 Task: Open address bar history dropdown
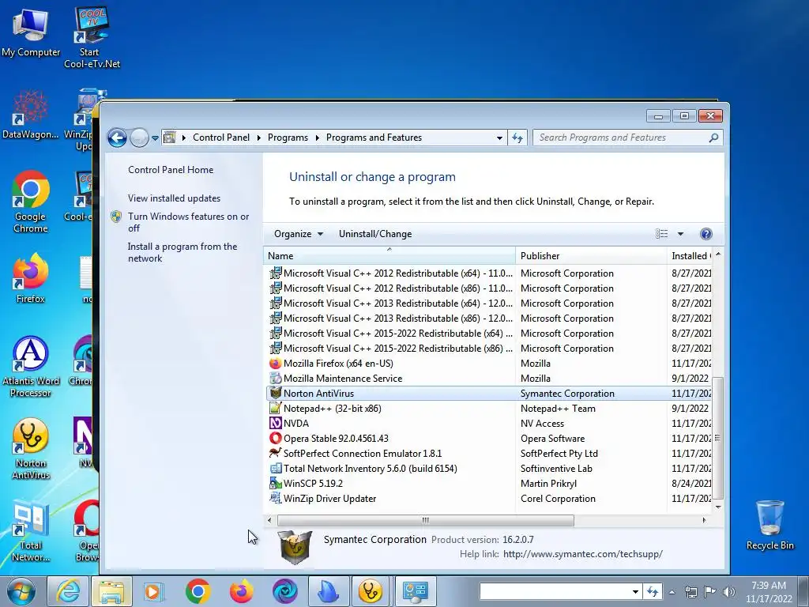[499, 138]
